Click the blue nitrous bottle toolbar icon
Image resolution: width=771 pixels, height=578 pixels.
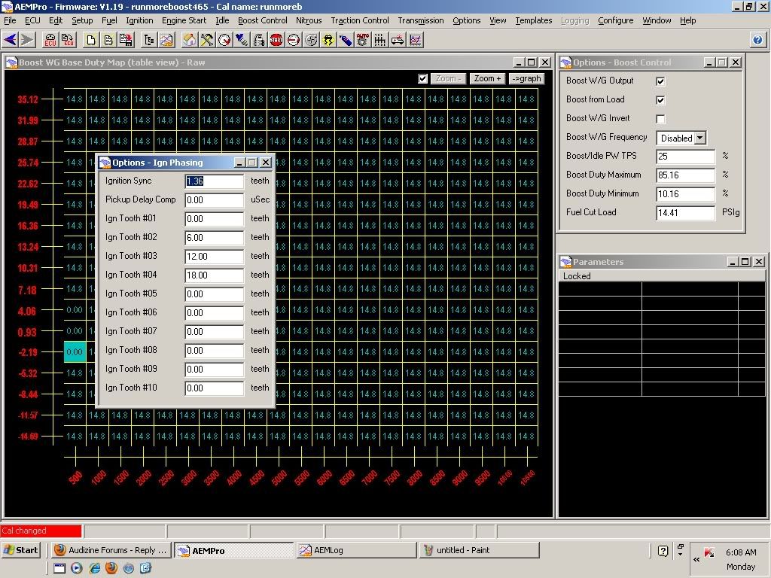coord(346,40)
